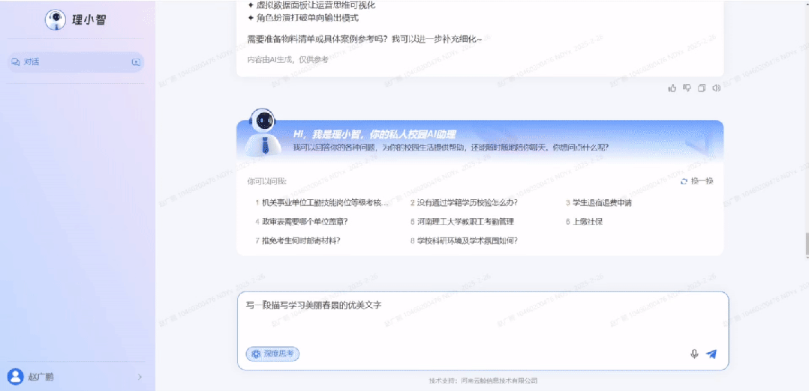Click the microphone voice input icon
Viewport: 809px width, 391px height.
[x=694, y=354]
